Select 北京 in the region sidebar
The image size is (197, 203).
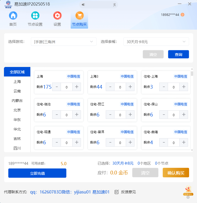tap(17, 110)
